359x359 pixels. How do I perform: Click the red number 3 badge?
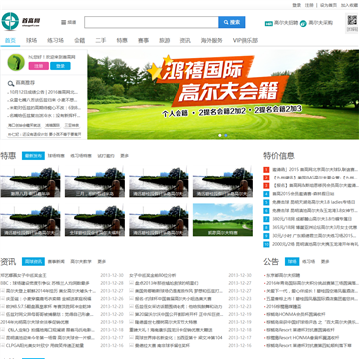(x=266, y=185)
